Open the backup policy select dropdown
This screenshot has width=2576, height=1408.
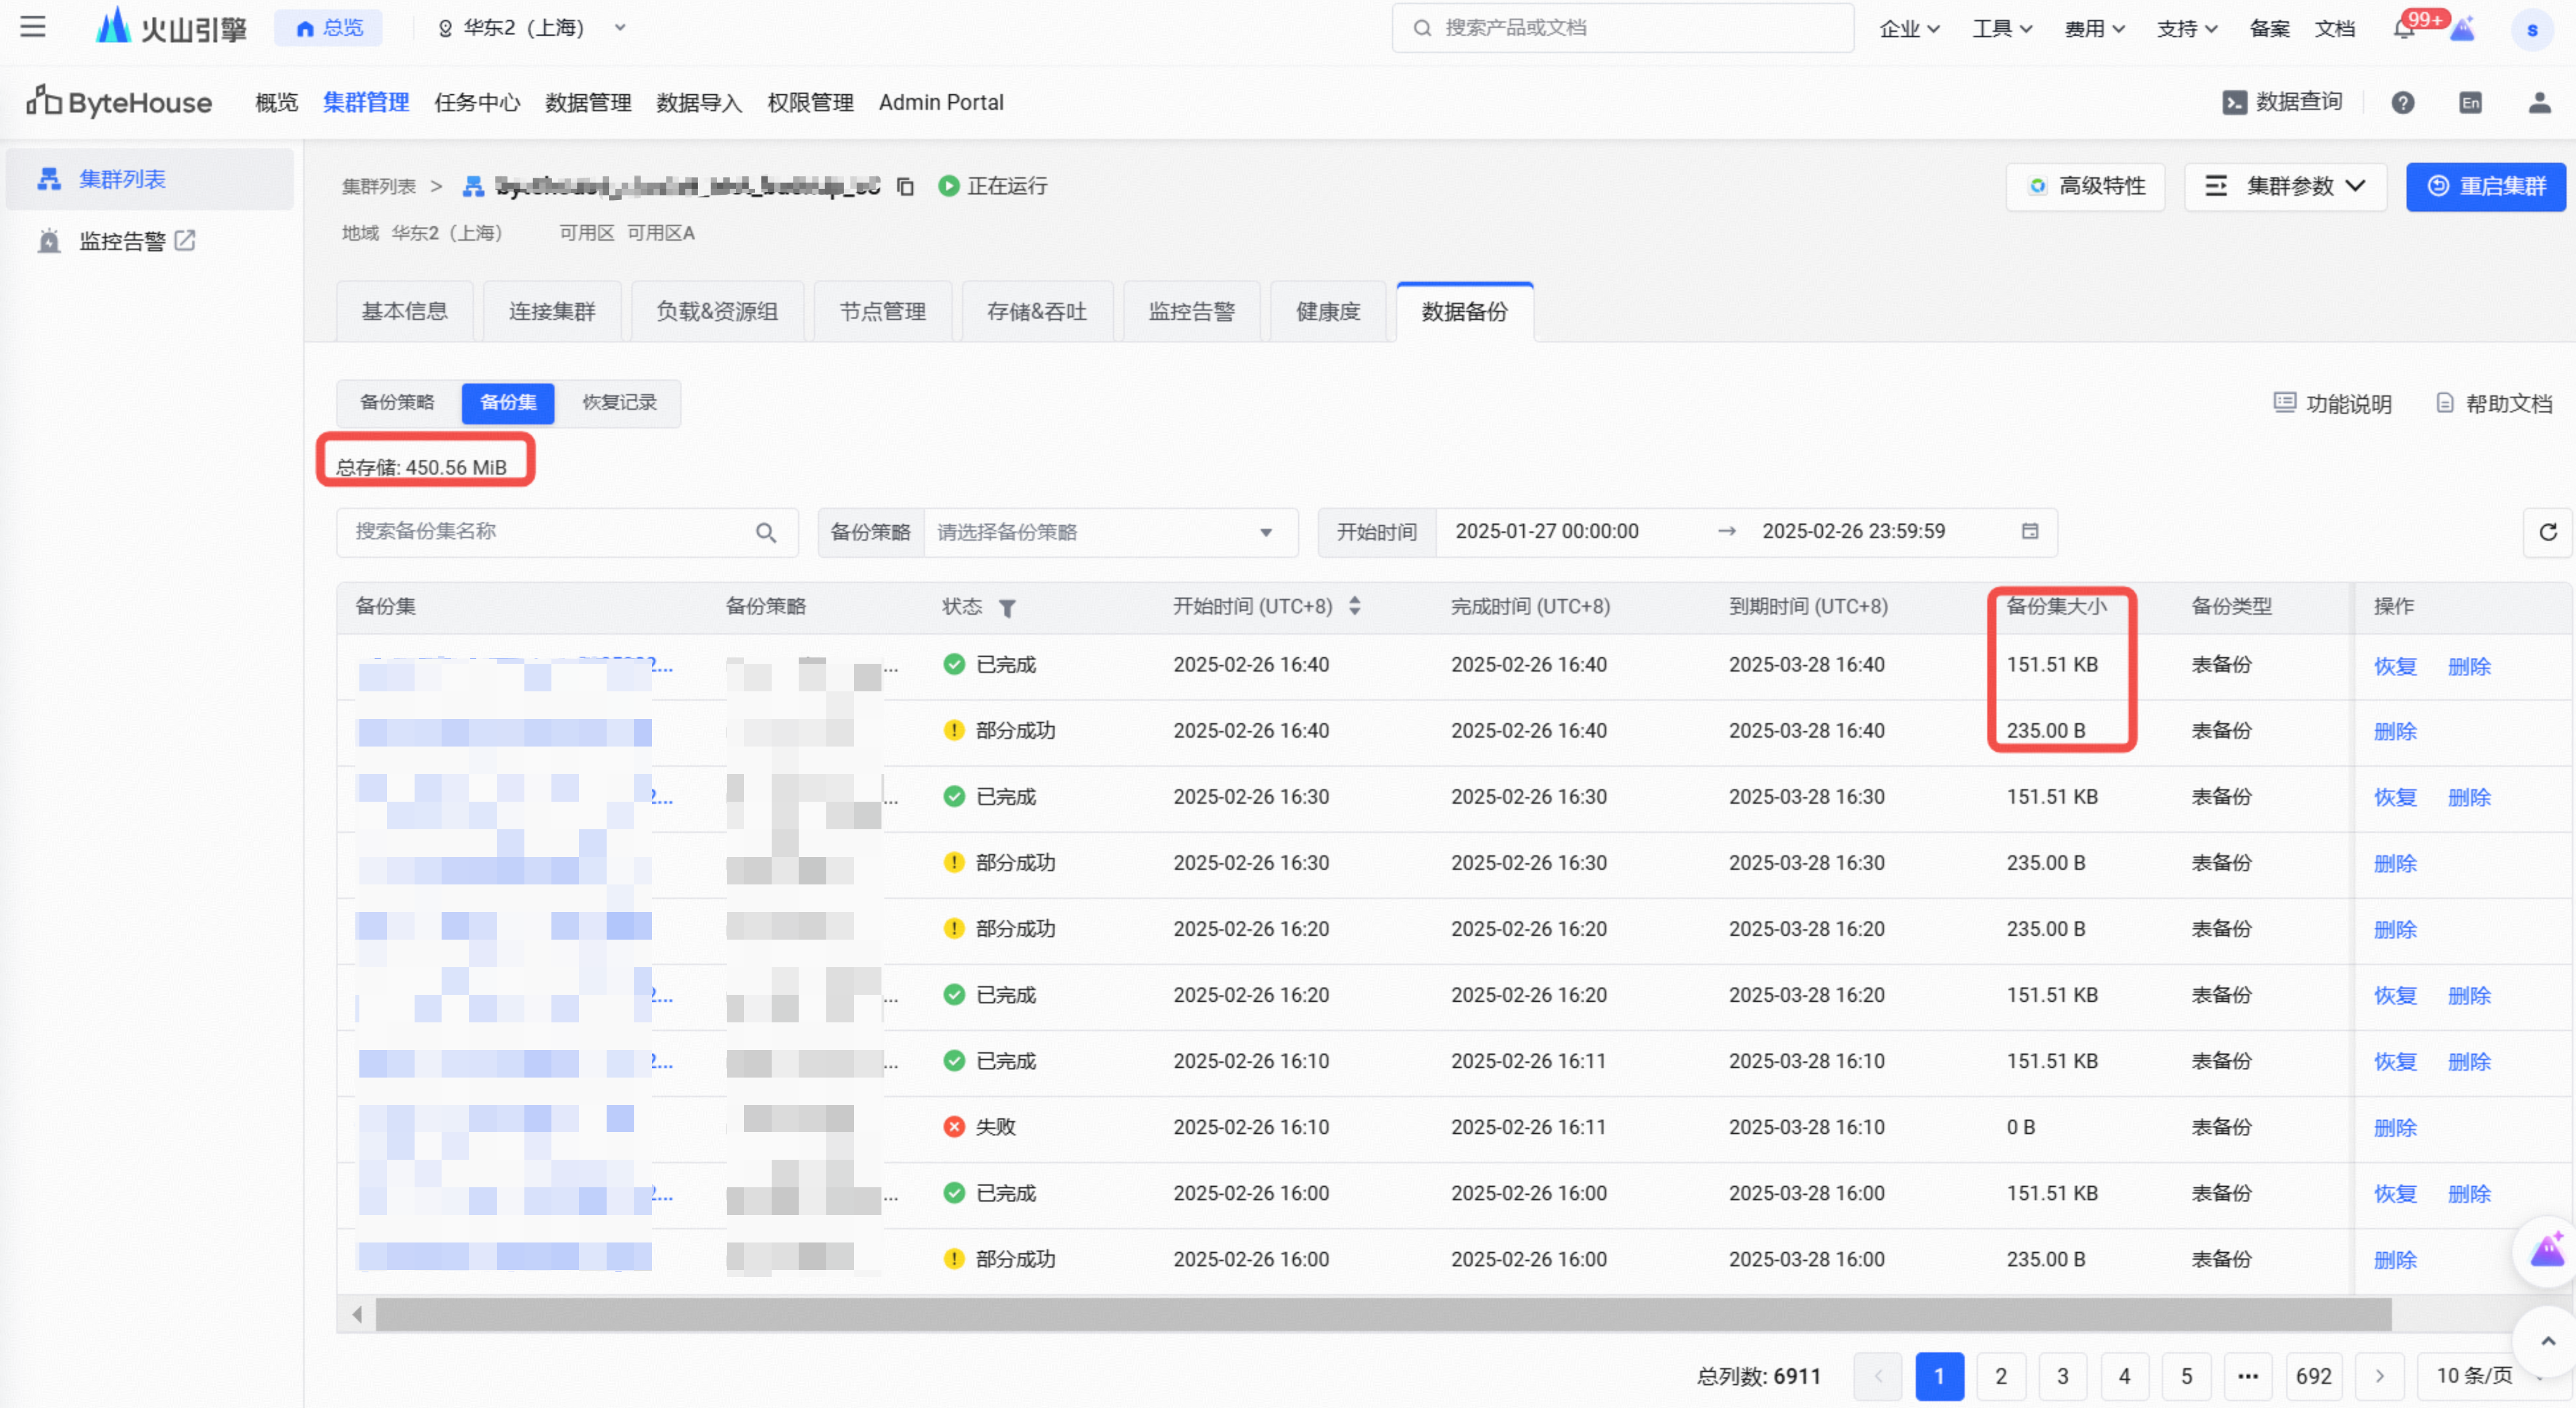click(x=1110, y=533)
